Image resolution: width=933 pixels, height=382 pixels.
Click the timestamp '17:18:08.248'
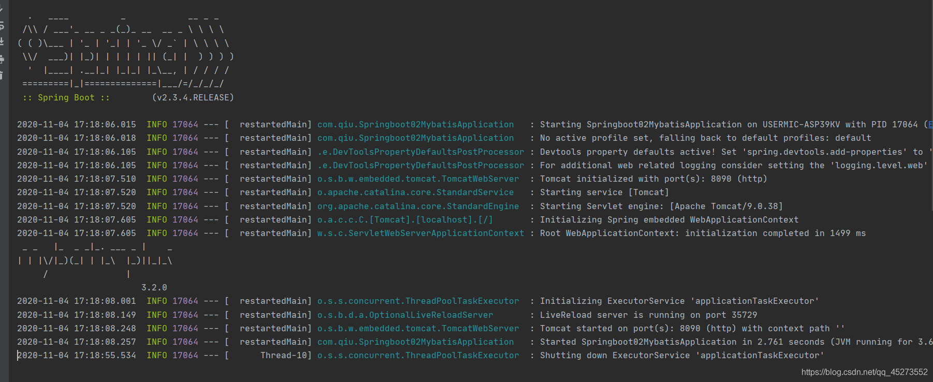[x=105, y=328]
